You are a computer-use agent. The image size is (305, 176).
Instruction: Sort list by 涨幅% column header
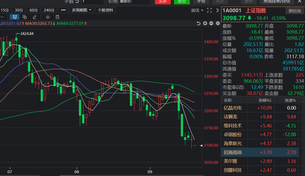tap(263, 100)
